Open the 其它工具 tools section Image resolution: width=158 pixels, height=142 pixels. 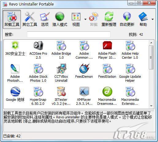pos(30,19)
